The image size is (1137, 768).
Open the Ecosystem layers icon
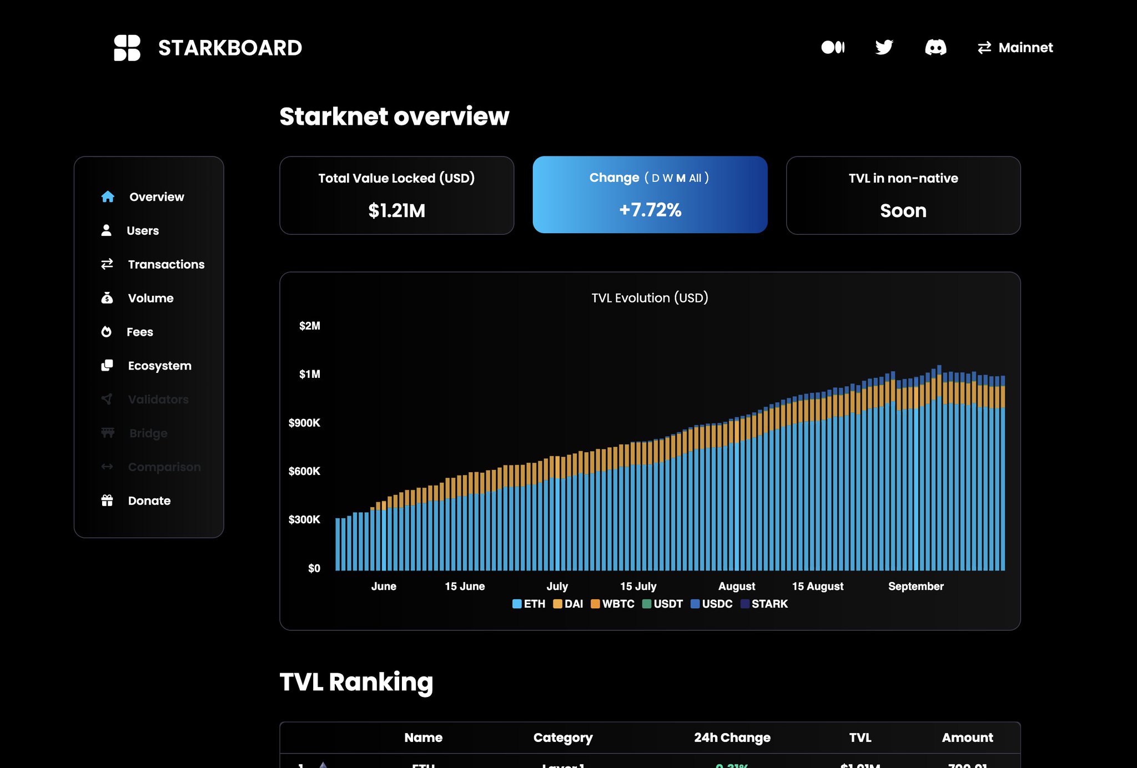(107, 365)
